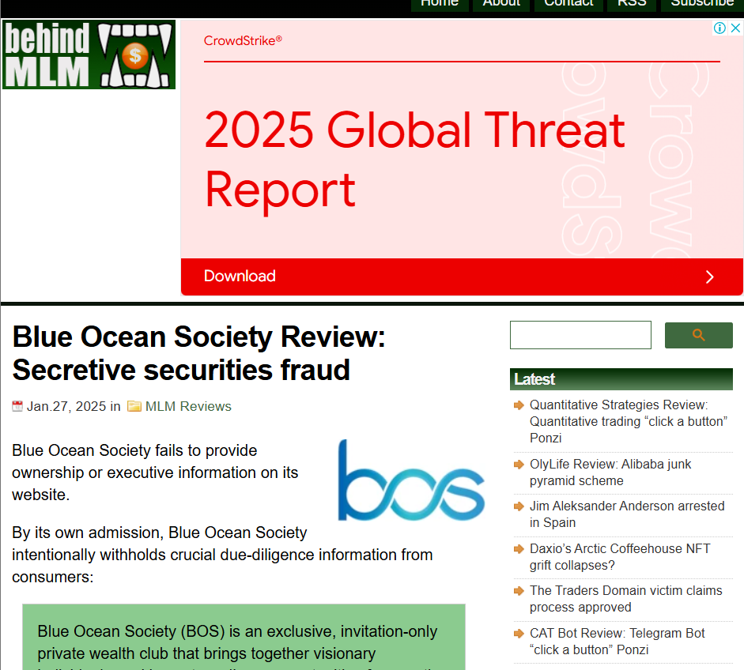Click the Download button in CrowdStrike ad
744x670 pixels.
tap(462, 277)
